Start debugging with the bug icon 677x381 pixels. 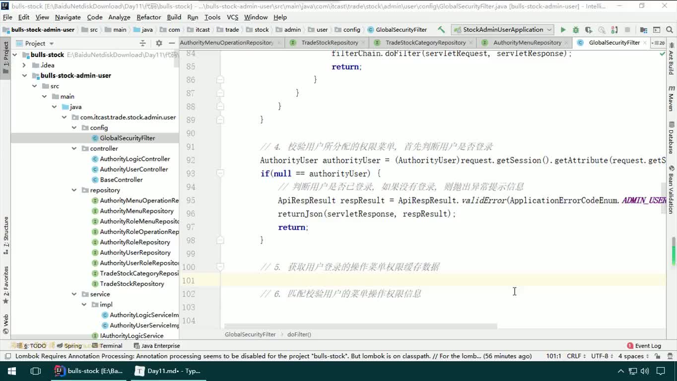576,30
